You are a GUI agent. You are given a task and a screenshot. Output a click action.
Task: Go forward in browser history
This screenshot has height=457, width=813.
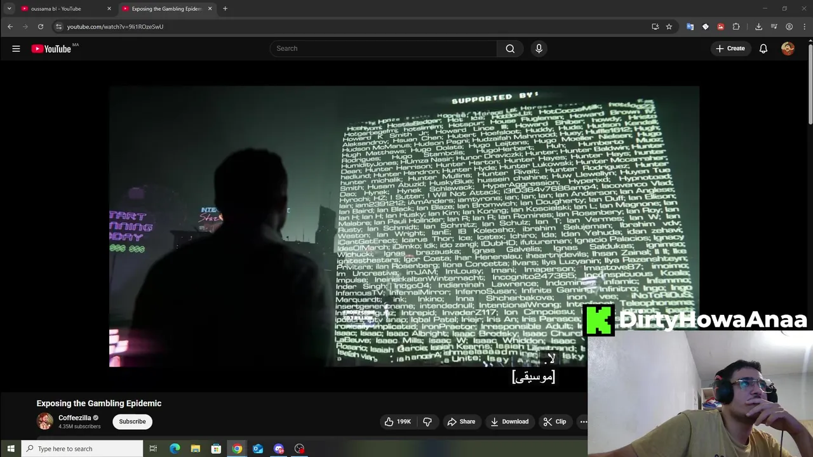25,27
